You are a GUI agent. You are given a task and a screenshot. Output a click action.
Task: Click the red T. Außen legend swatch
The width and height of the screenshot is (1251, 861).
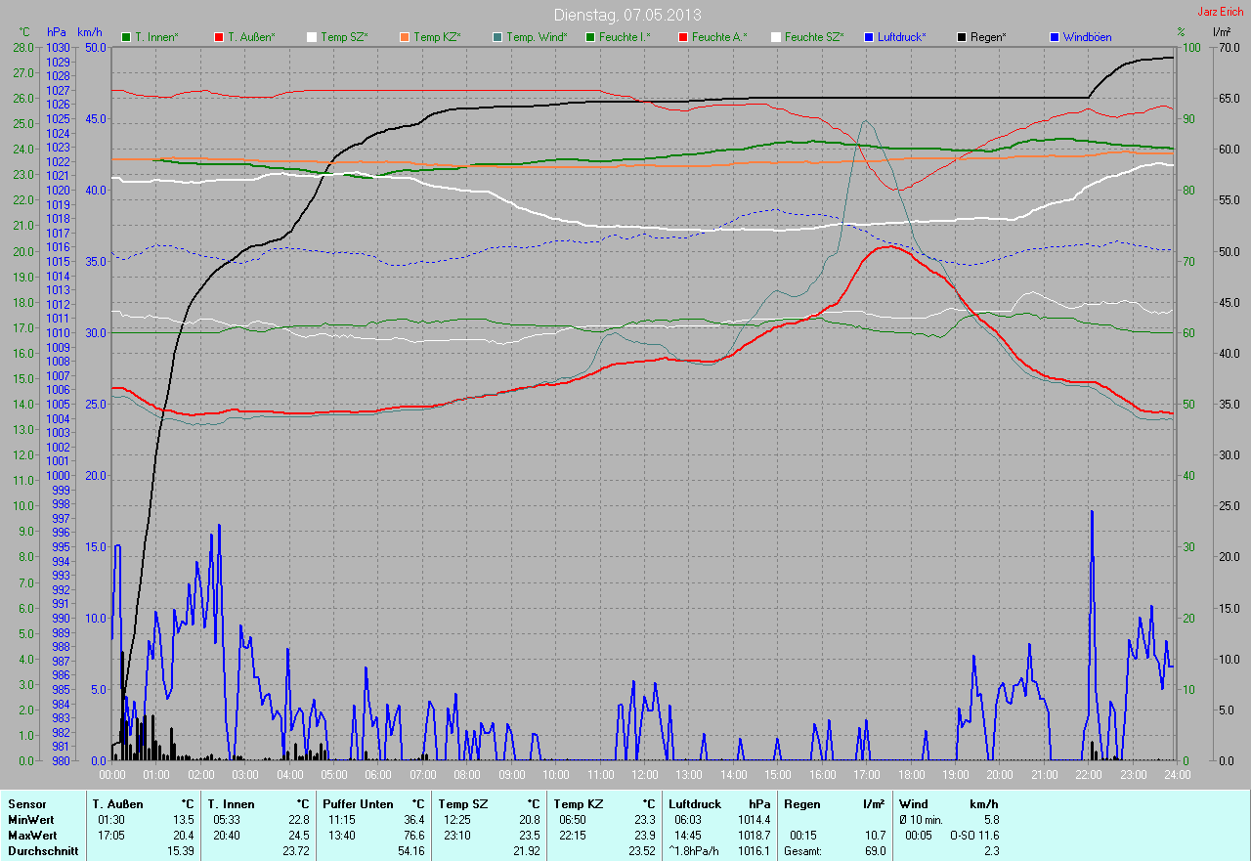click(x=219, y=37)
